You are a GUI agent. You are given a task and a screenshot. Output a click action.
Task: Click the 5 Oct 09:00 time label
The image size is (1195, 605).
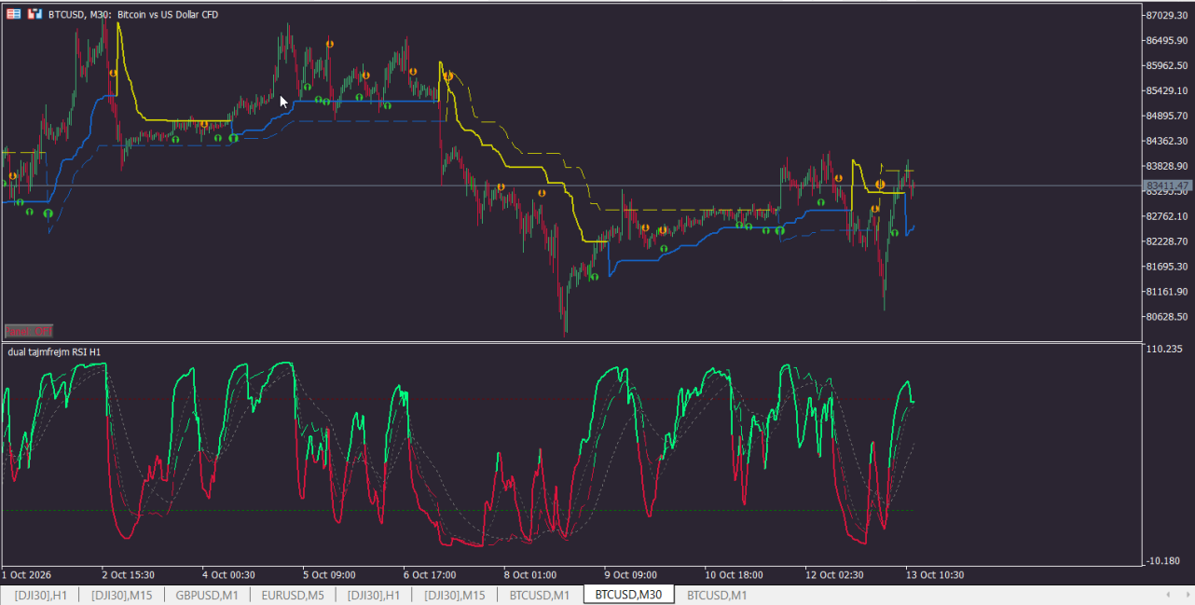click(x=330, y=575)
